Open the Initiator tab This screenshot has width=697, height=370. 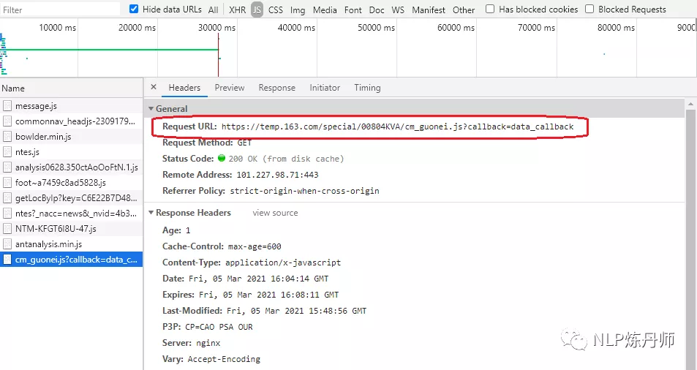pos(325,88)
